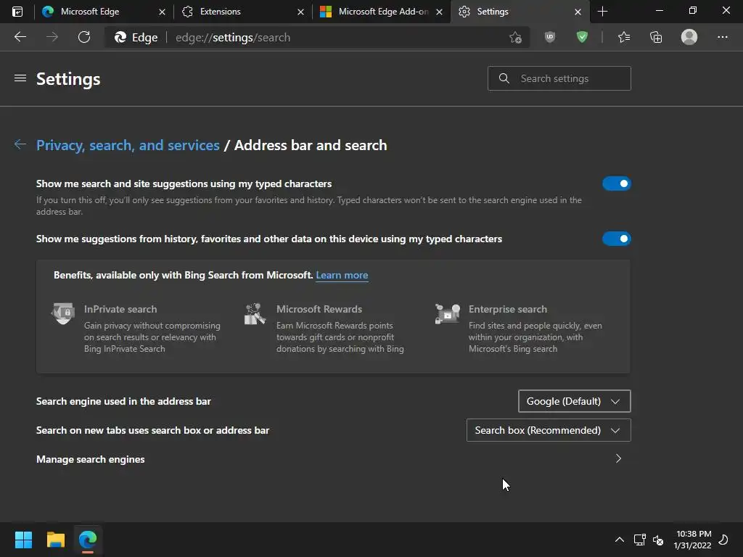Toggle search and site suggestions switch
This screenshot has width=743, height=557.
[617, 183]
